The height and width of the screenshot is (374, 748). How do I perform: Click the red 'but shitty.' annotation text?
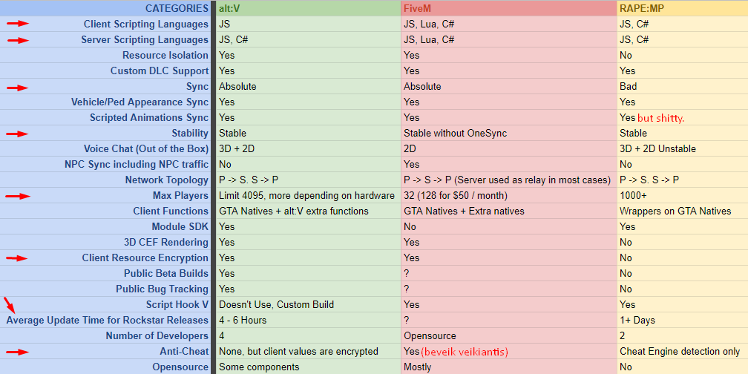coord(660,118)
